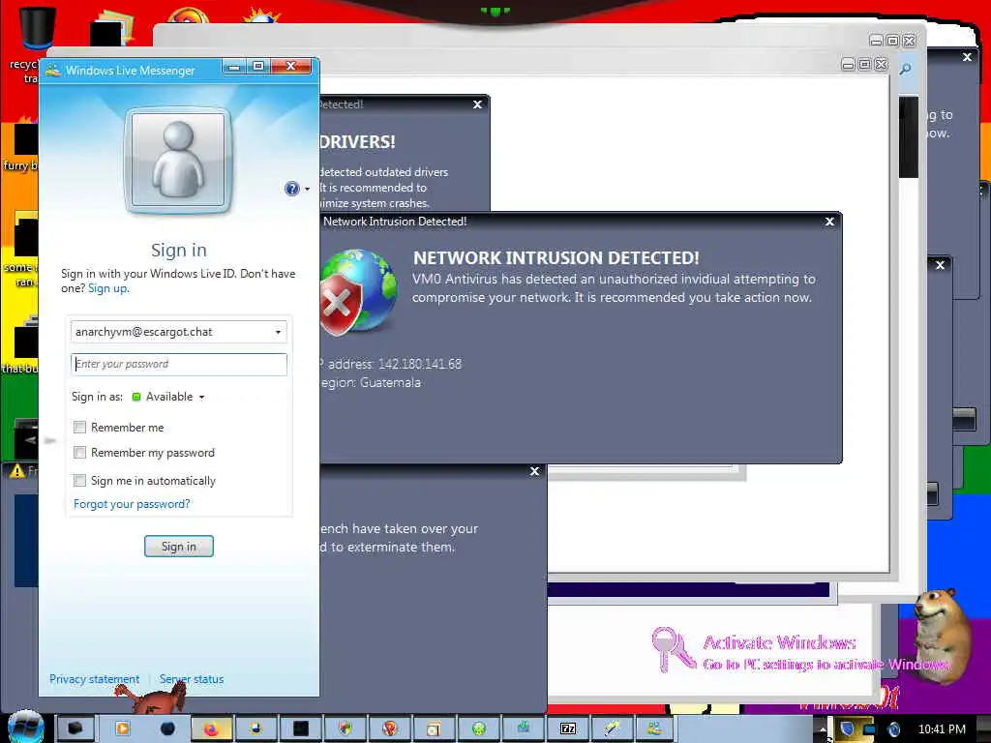Close the exterminate them popup at the bottom
991x743 pixels.
pyautogui.click(x=534, y=471)
